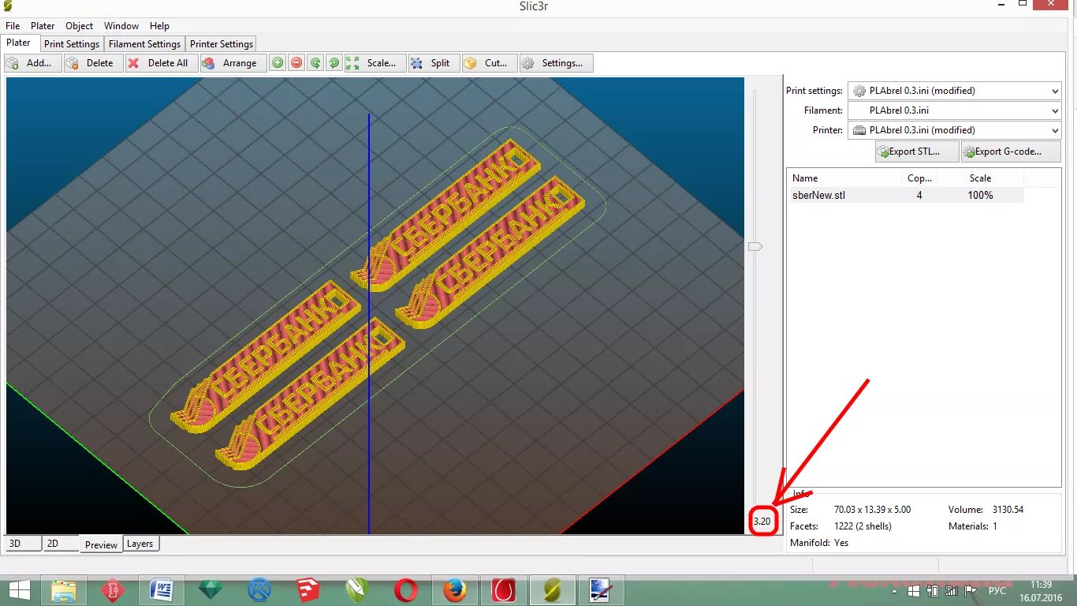Click the facets value 1222 (2 shells)
Screen dimensions: 1077x606
click(863, 526)
